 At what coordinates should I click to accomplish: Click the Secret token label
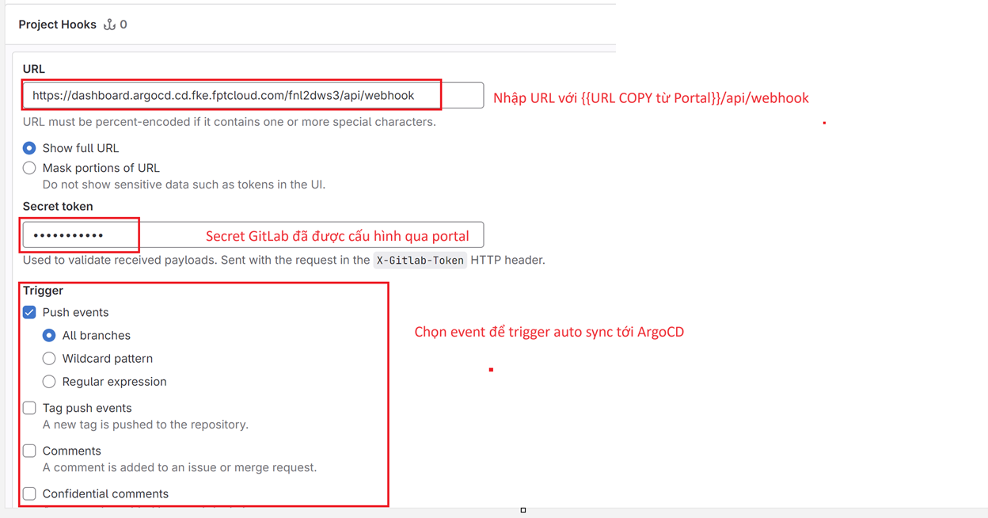coord(58,207)
